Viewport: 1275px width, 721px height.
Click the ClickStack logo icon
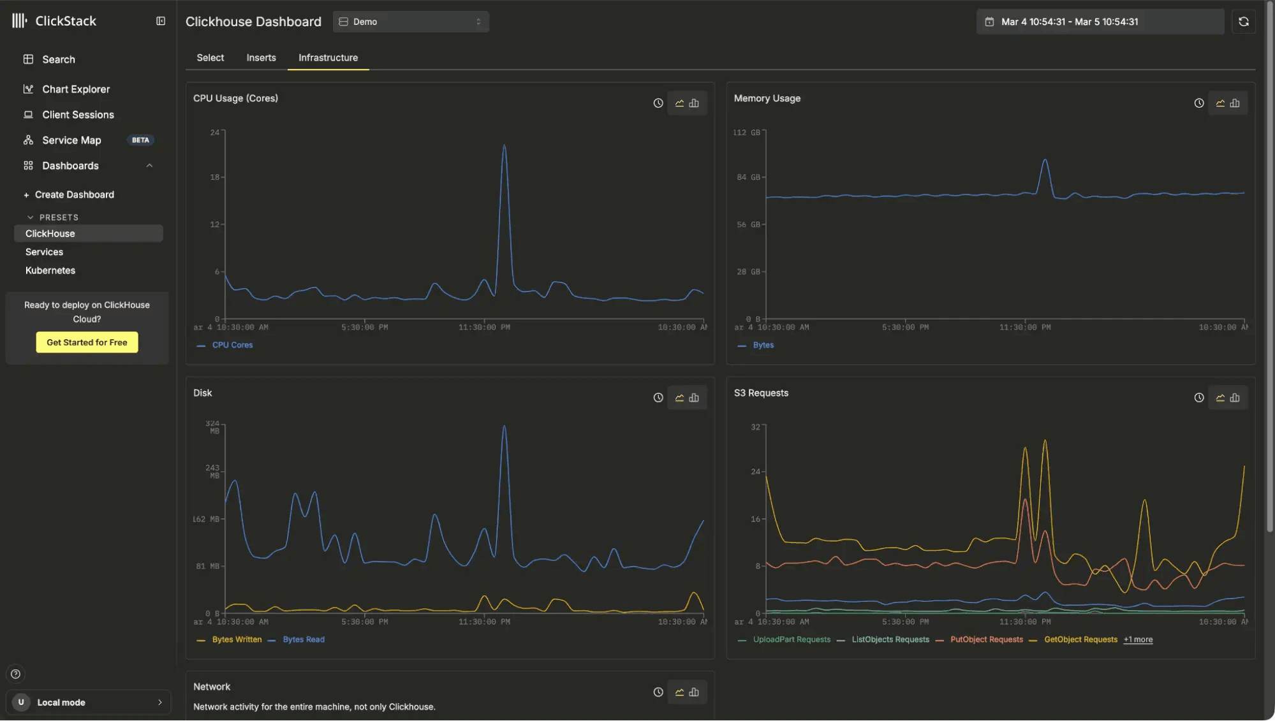click(x=19, y=21)
